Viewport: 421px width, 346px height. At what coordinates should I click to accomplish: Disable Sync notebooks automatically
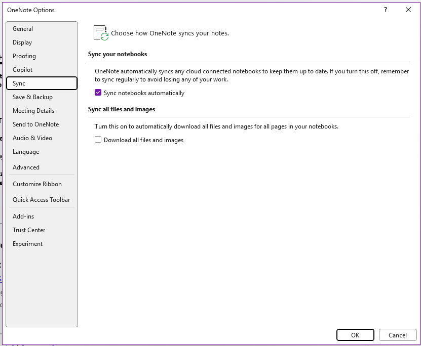click(x=98, y=93)
